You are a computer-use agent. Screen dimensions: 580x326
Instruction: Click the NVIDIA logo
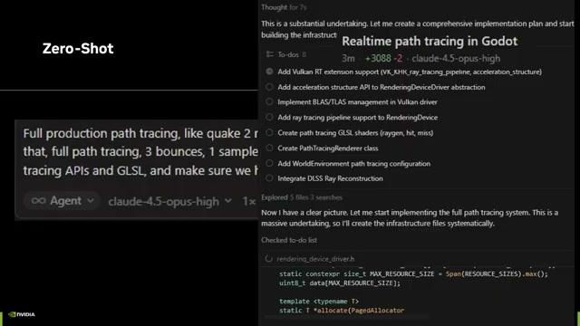pyautogui.click(x=22, y=314)
